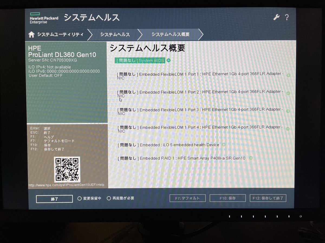Click the iLO IPv4: Not available line
Image resolution: width=325 pixels, height=243 pixels.
[50, 67]
